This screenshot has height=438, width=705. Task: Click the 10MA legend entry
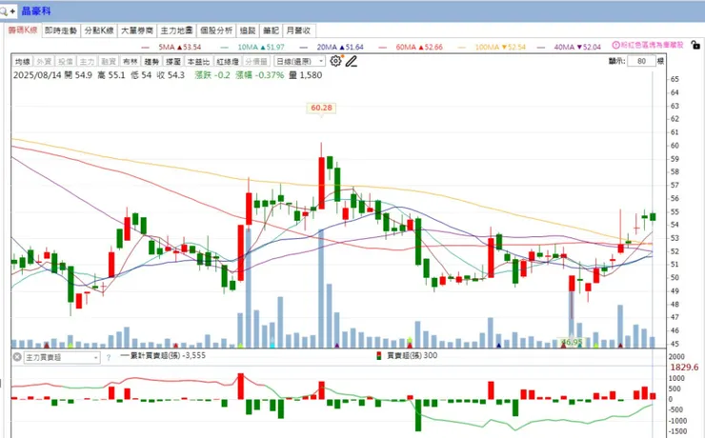[x=252, y=47]
